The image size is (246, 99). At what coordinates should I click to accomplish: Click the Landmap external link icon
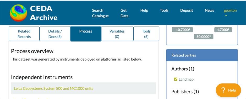coord(176,79)
